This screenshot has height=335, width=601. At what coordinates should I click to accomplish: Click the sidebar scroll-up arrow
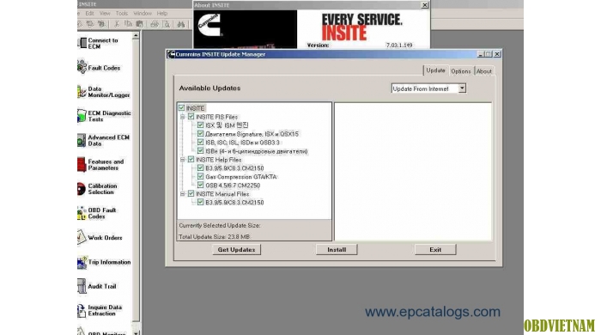point(136,35)
